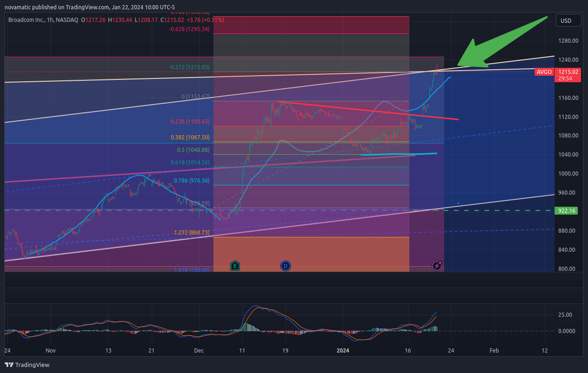Screen dimensions: 588x373
Task: Click the Feb label on the time axis
Action: pos(494,351)
